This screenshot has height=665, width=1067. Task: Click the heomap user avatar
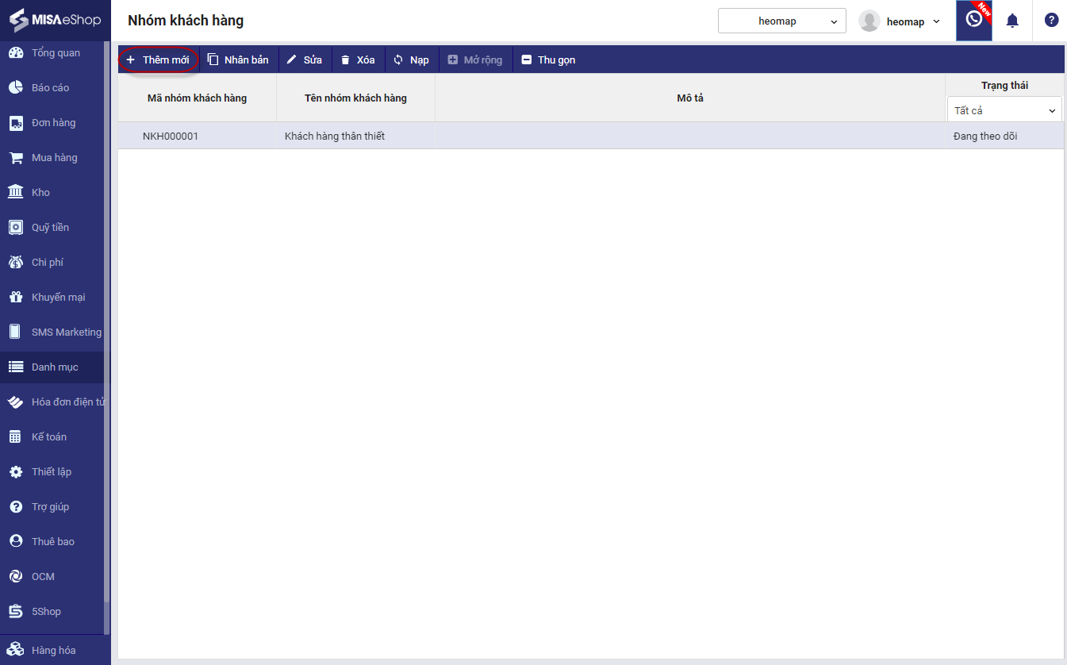869,21
